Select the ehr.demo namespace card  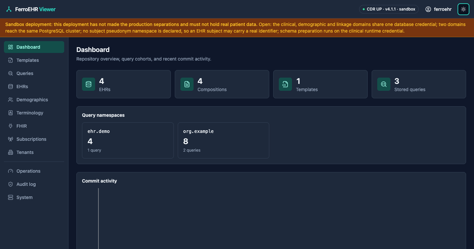point(128,140)
